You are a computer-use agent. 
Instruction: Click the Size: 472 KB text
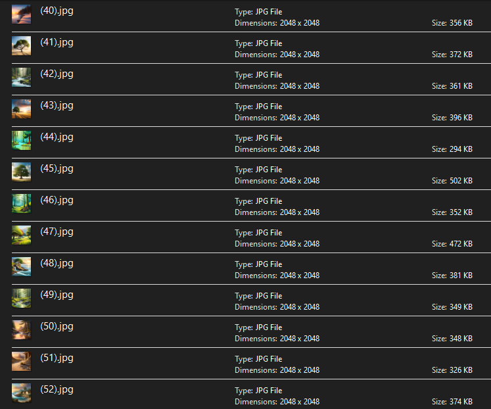click(x=452, y=244)
